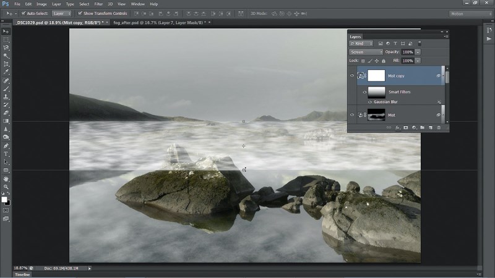The image size is (495, 278).
Task: Select the Pen tool
Action: [x=6, y=146]
